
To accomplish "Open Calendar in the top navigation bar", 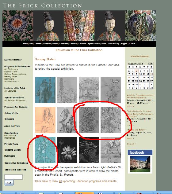I will [38, 44].
